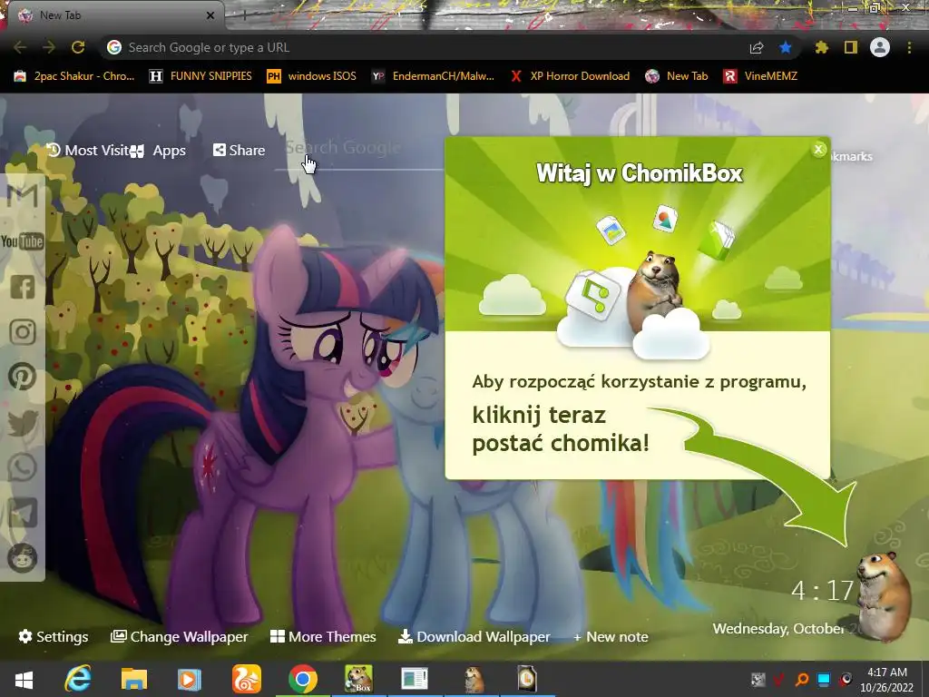Click the 4:17 page clock

coord(822,590)
